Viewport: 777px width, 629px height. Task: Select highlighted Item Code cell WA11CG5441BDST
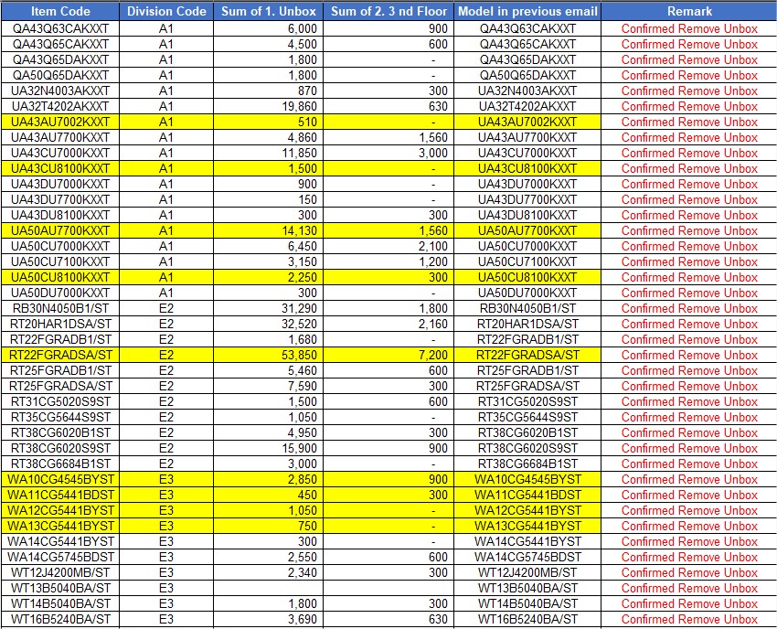tap(60, 495)
